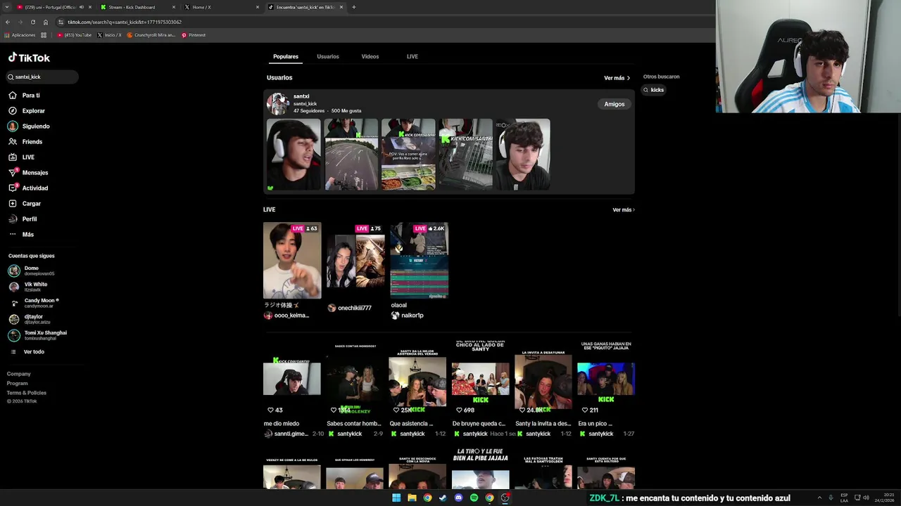The width and height of the screenshot is (901, 506).
Task: Switch to the LIVE results tab
Action: pyautogui.click(x=412, y=56)
